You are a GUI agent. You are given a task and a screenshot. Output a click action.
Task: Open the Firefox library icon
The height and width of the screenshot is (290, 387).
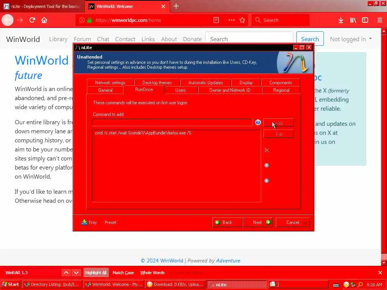click(353, 20)
